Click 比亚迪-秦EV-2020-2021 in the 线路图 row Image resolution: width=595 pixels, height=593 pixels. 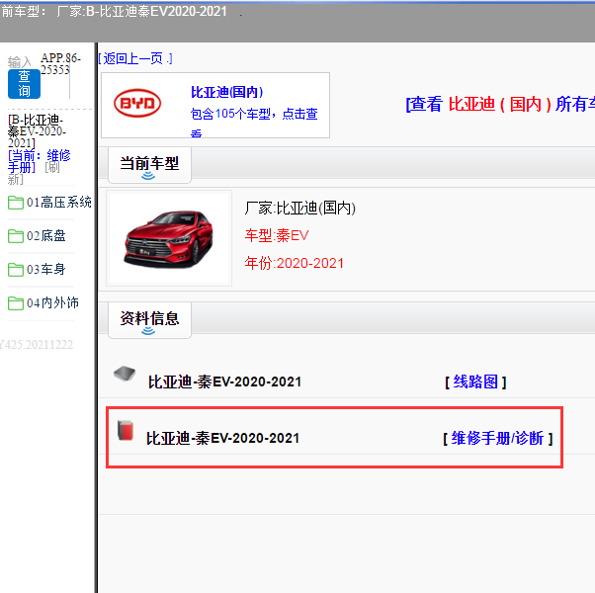224,382
